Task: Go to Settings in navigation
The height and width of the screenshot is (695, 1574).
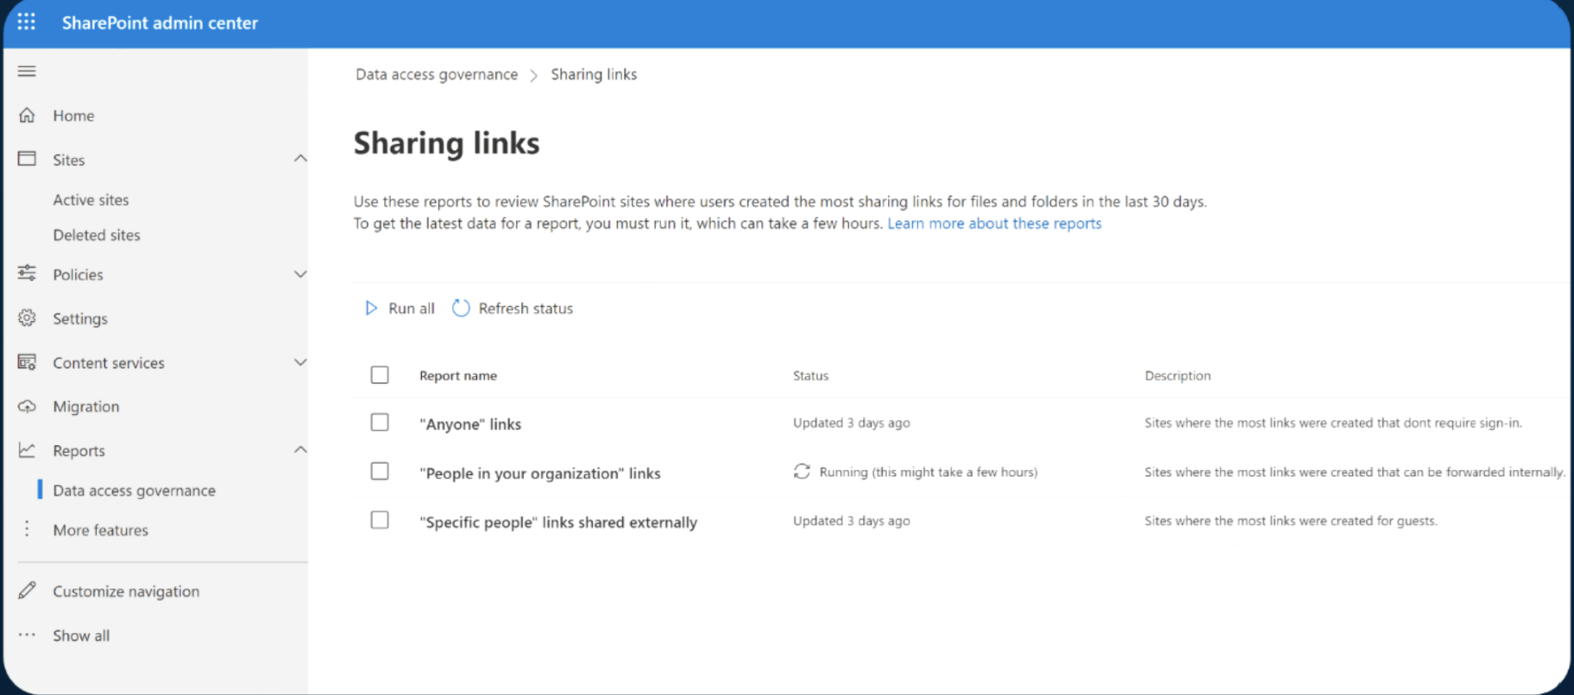Action: click(x=80, y=319)
